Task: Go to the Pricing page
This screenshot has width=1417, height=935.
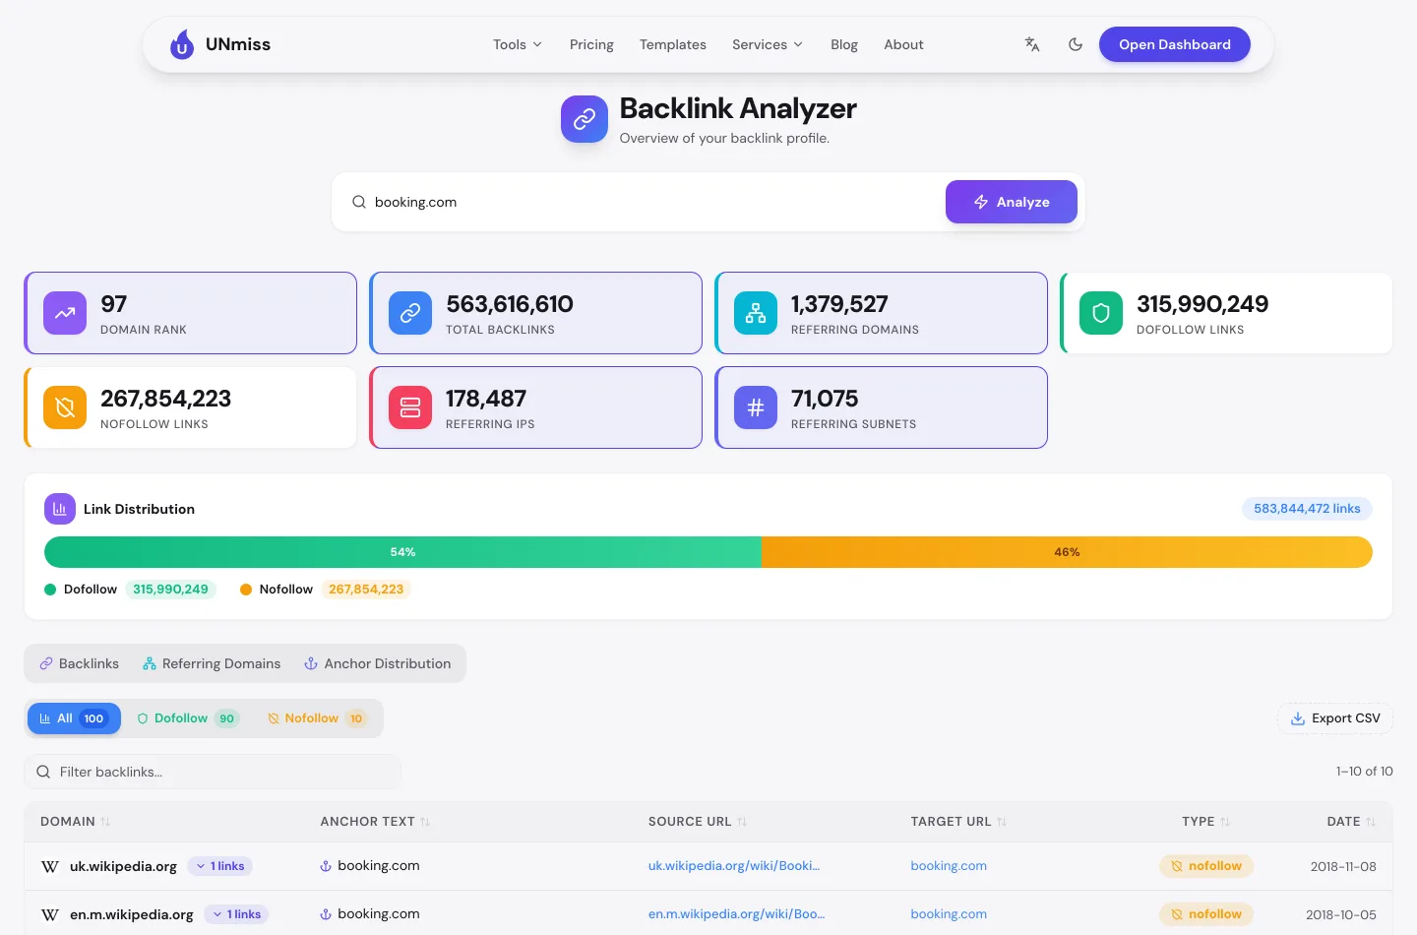Action: (591, 44)
